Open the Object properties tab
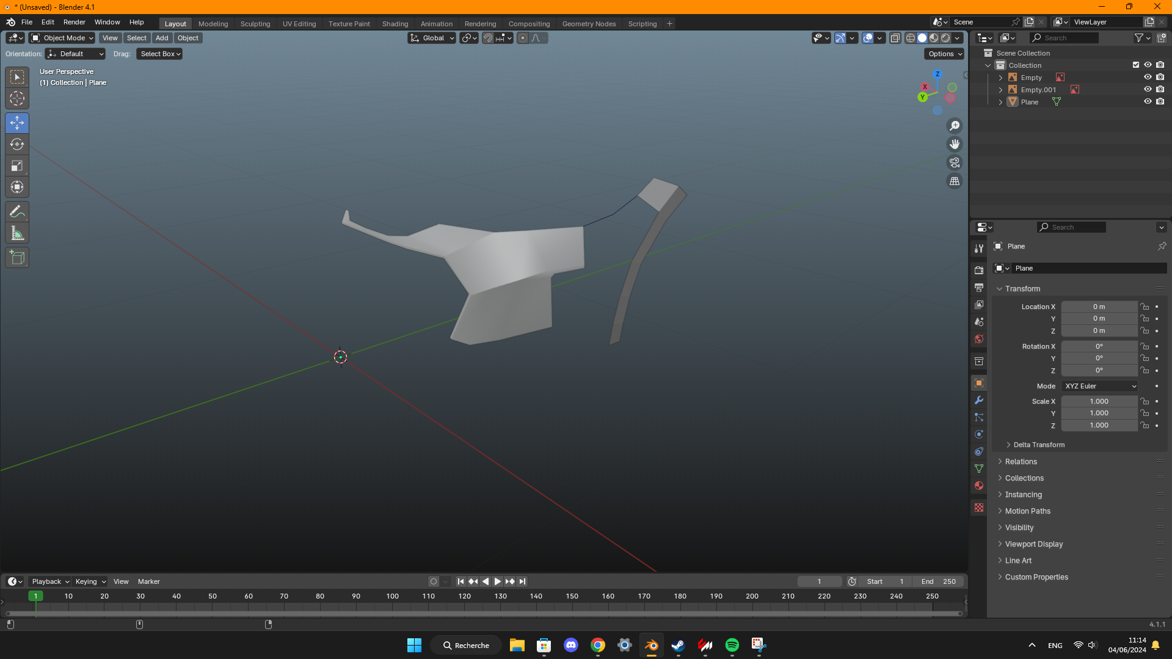This screenshot has width=1172, height=659. pos(979,383)
